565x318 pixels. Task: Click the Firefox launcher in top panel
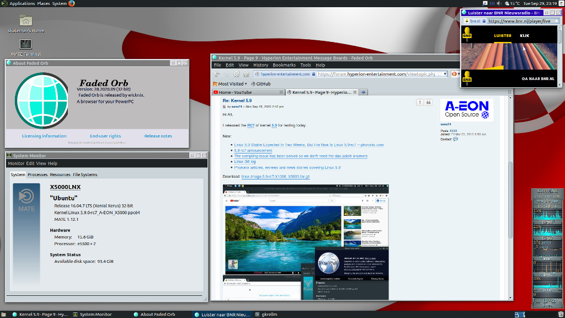71,3
